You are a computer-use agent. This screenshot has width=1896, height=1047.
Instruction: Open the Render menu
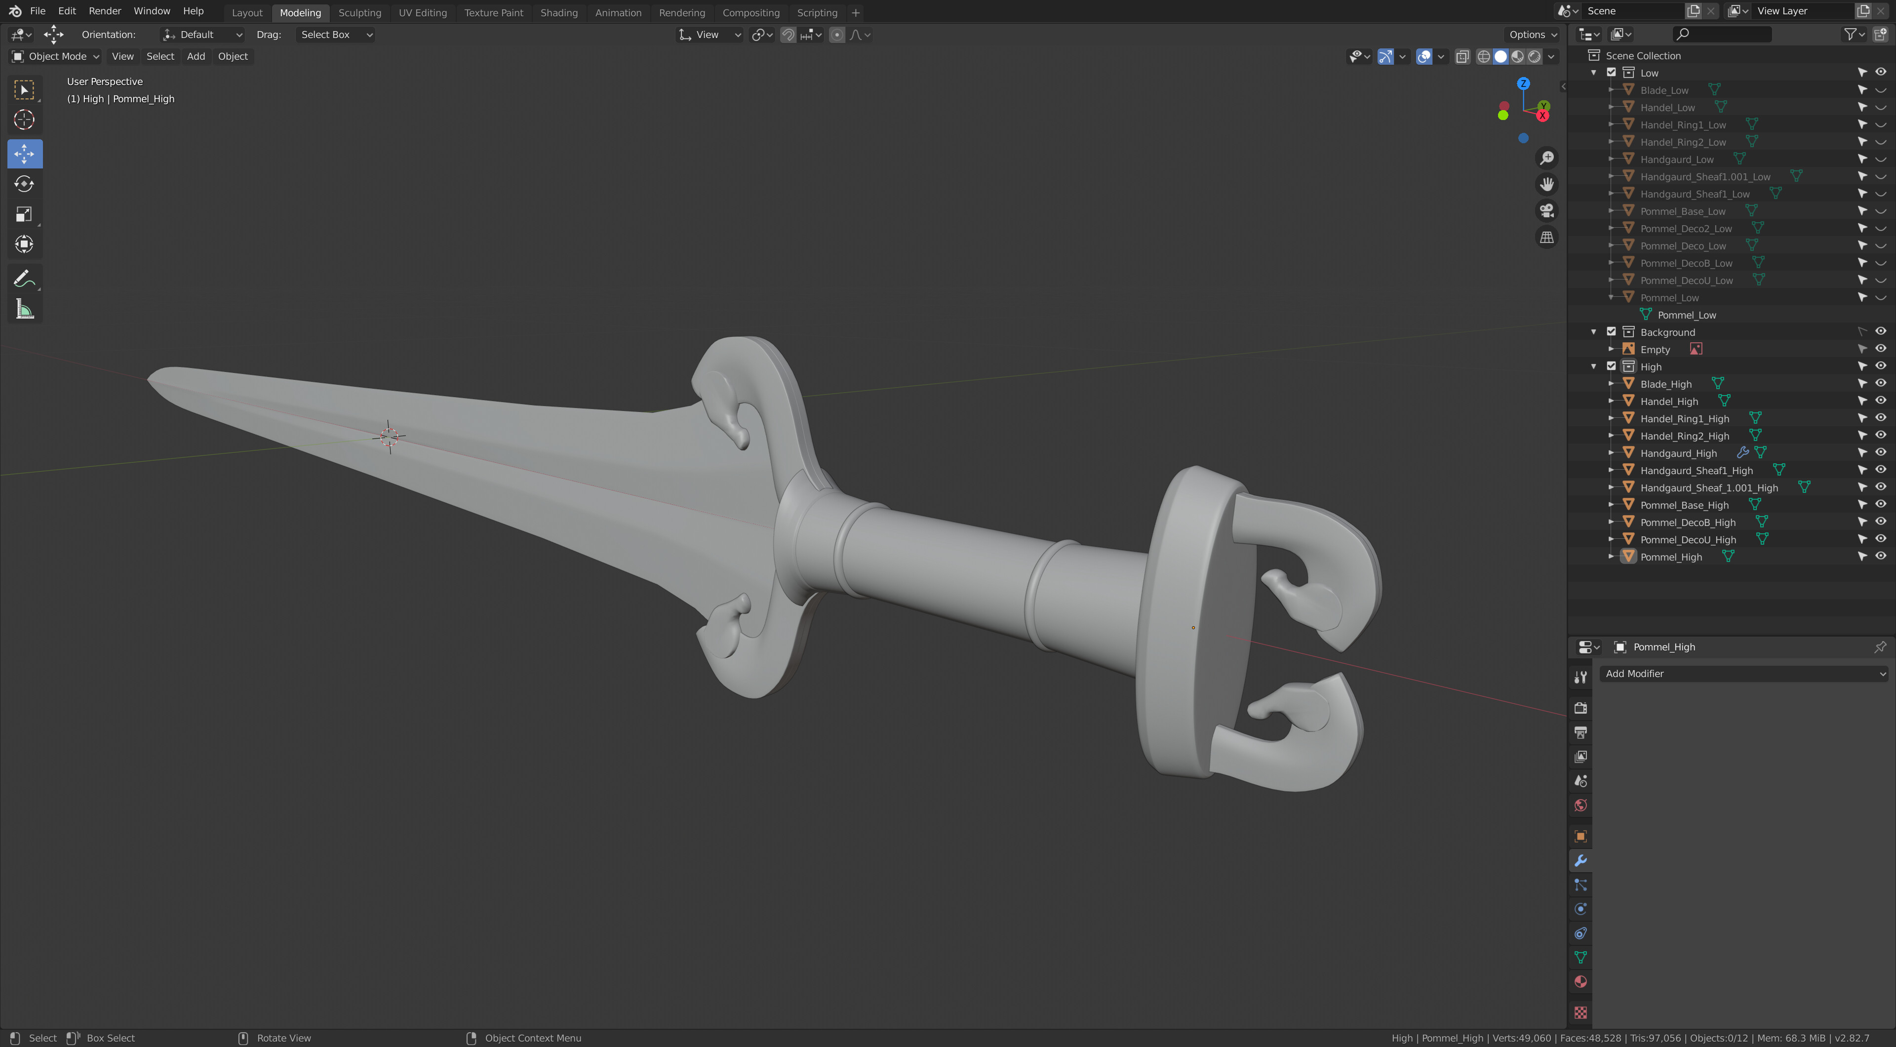(105, 11)
